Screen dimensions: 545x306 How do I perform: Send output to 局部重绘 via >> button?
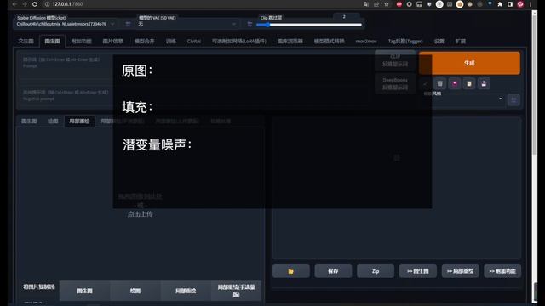pos(460,271)
